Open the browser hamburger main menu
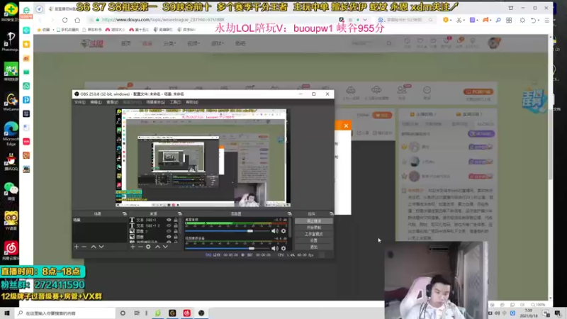Viewport: 567px width, 319px height. pos(546,21)
